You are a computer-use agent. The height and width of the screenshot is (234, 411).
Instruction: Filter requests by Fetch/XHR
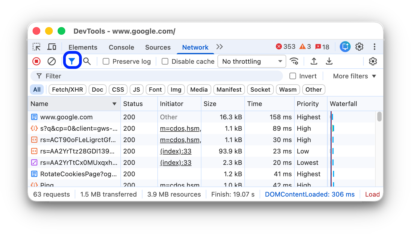pos(67,89)
